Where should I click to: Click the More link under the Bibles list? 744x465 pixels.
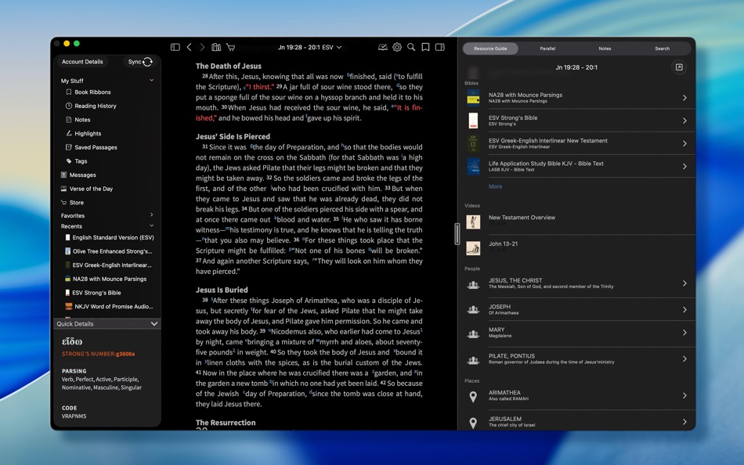[x=496, y=186]
